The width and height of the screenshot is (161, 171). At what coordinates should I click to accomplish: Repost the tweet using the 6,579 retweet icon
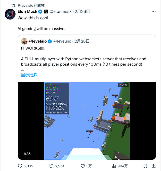pos(51,166)
